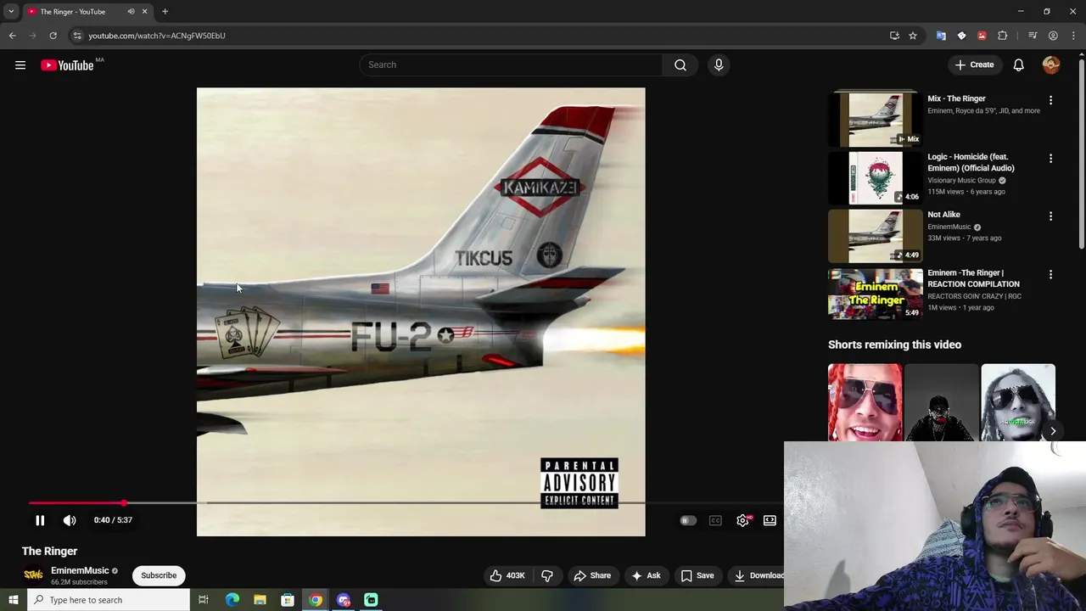Open the Chrome profile icon

1053,36
